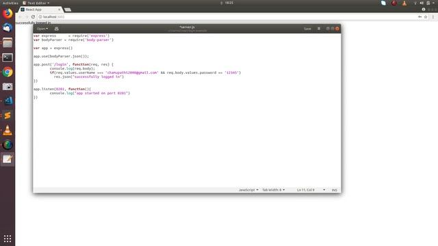Click the console.log(req.body) line
Viewport: 438px width, 246px height.
coord(73,68)
